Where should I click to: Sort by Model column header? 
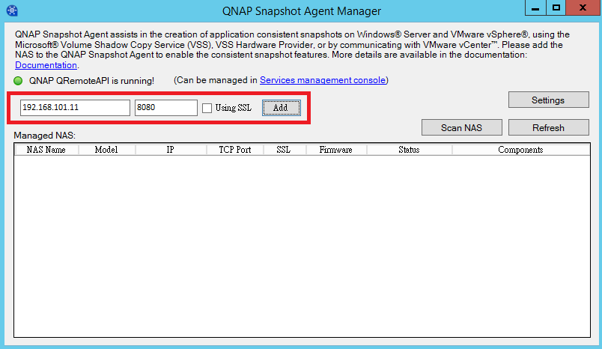click(x=107, y=150)
